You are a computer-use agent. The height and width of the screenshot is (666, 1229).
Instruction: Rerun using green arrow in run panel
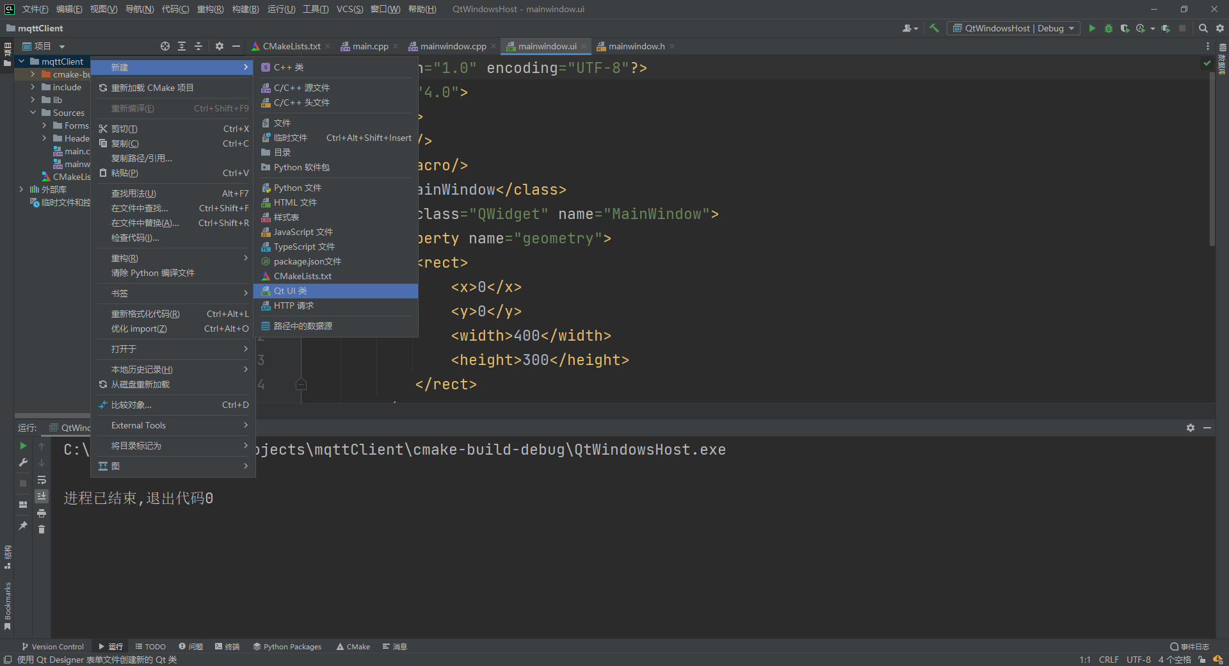(x=23, y=446)
